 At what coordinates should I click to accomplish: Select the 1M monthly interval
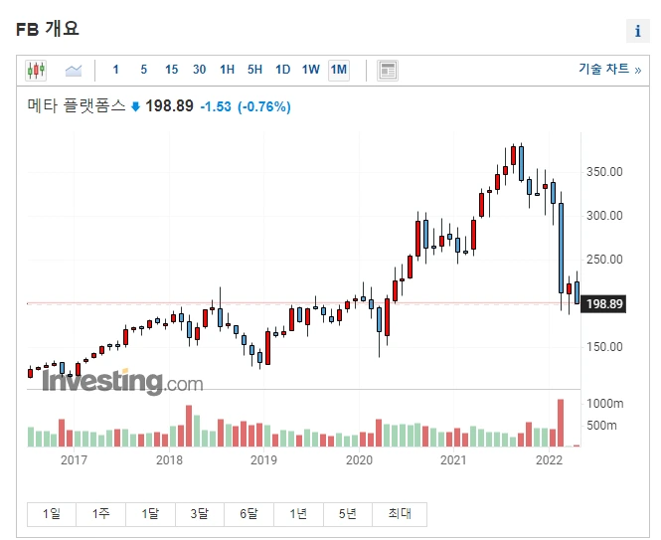339,70
